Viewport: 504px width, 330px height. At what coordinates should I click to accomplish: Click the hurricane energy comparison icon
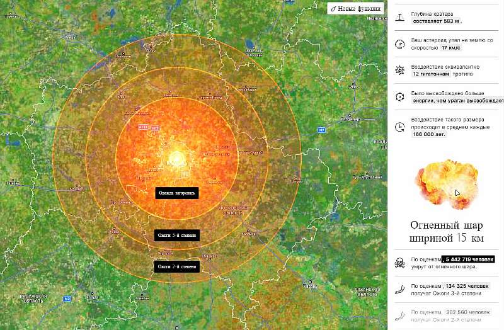tap(399, 96)
